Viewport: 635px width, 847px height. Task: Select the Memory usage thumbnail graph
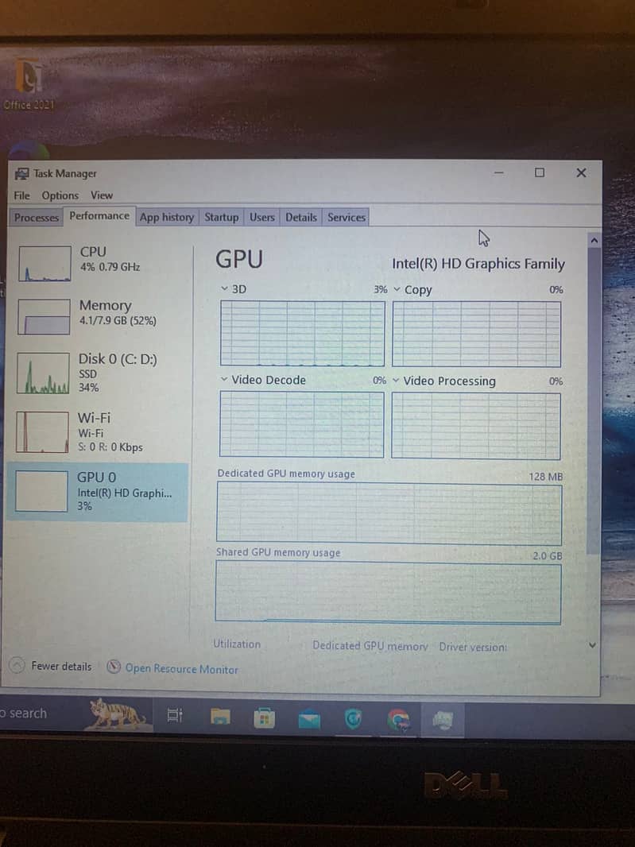44,317
